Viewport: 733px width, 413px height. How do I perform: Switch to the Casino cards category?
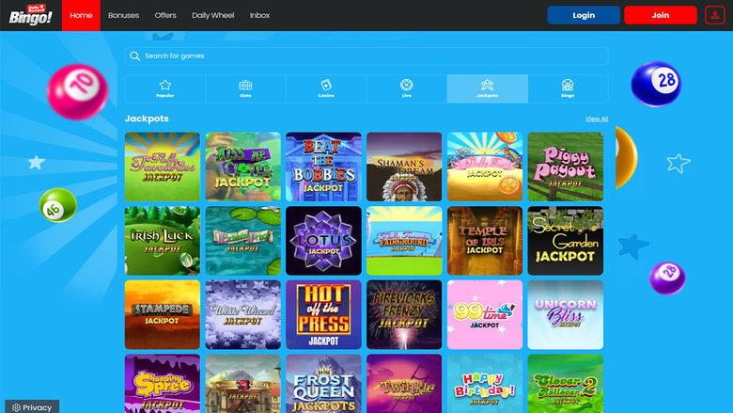tap(326, 88)
